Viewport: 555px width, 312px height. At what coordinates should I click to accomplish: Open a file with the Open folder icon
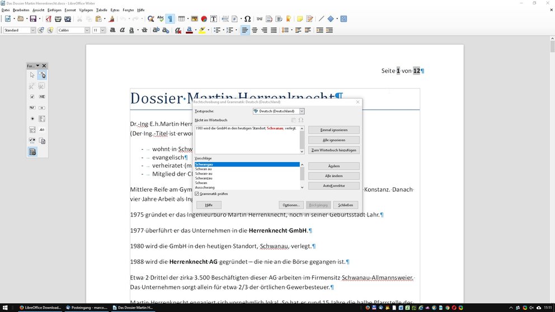pyautogui.click(x=21, y=19)
